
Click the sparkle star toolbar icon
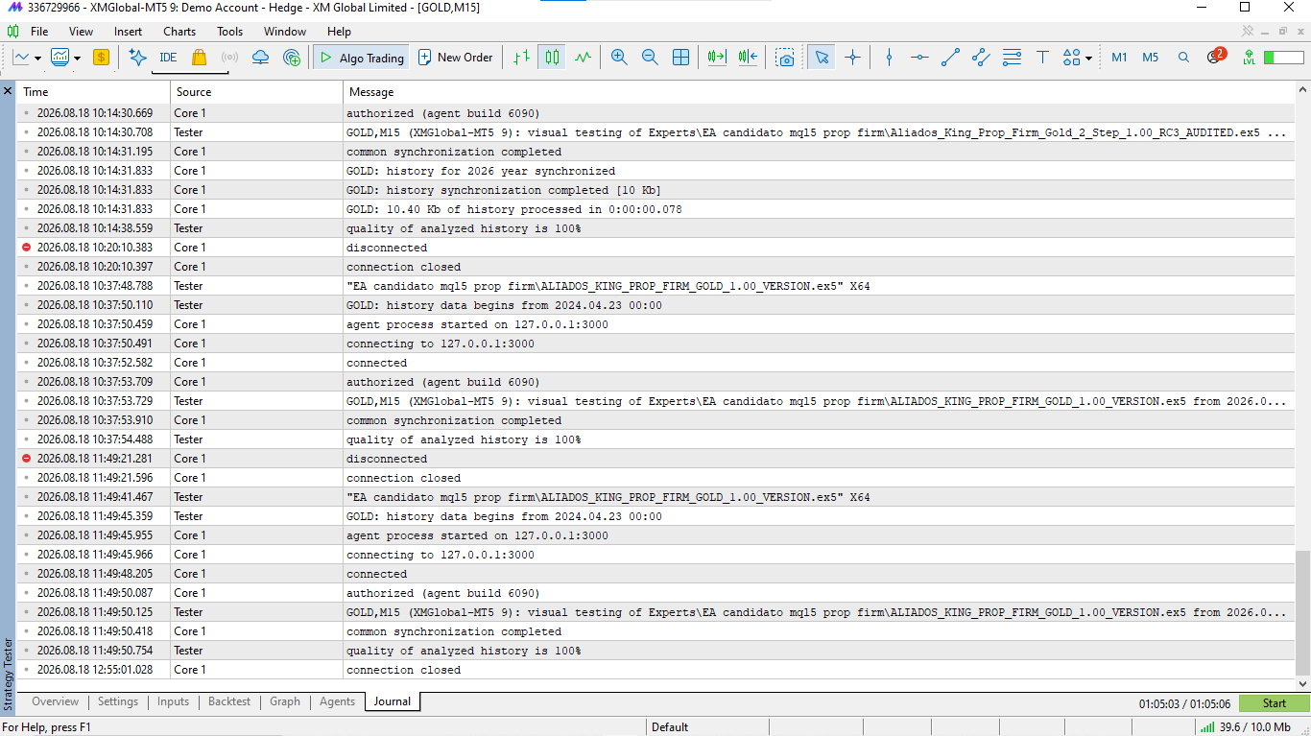[137, 58]
